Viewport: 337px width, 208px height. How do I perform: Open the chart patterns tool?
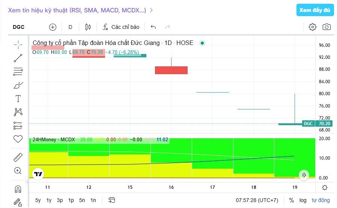pos(18,112)
